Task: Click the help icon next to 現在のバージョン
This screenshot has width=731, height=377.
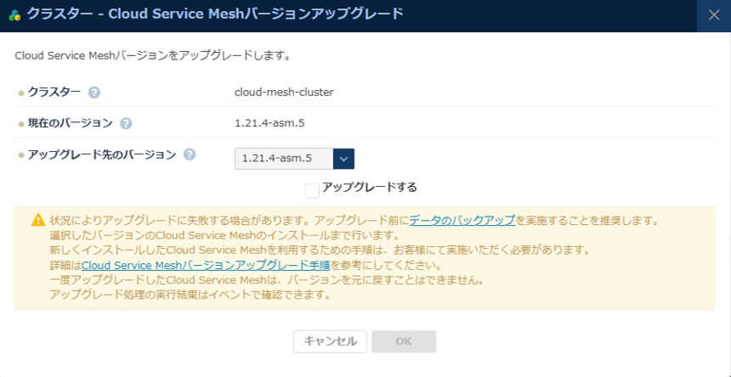Action: pos(126,123)
